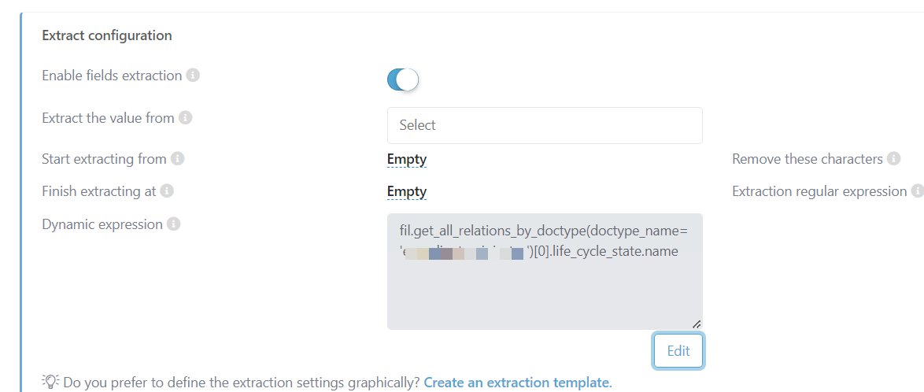Click the lightbulb tip icon

[x=50, y=382]
